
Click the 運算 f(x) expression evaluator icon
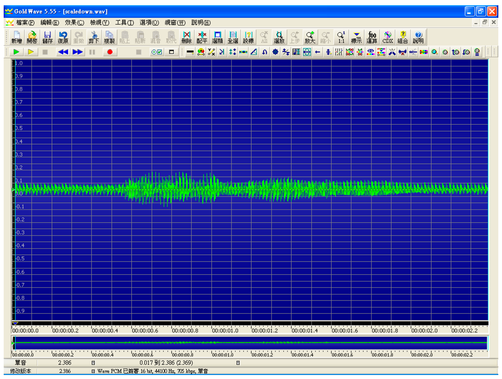tap(372, 37)
